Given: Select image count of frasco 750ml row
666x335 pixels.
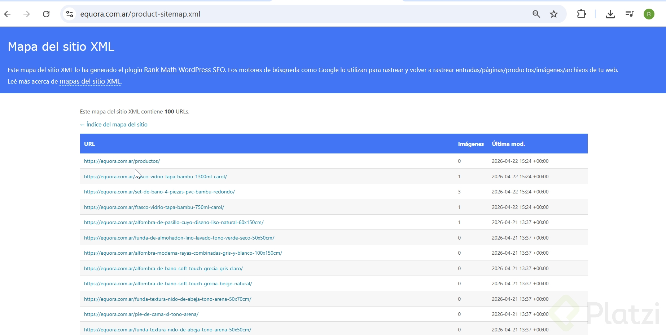Looking at the screenshot, I should coord(459,207).
